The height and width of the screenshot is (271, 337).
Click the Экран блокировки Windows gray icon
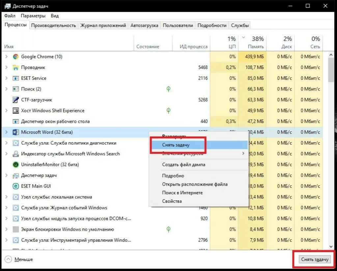click(15, 229)
